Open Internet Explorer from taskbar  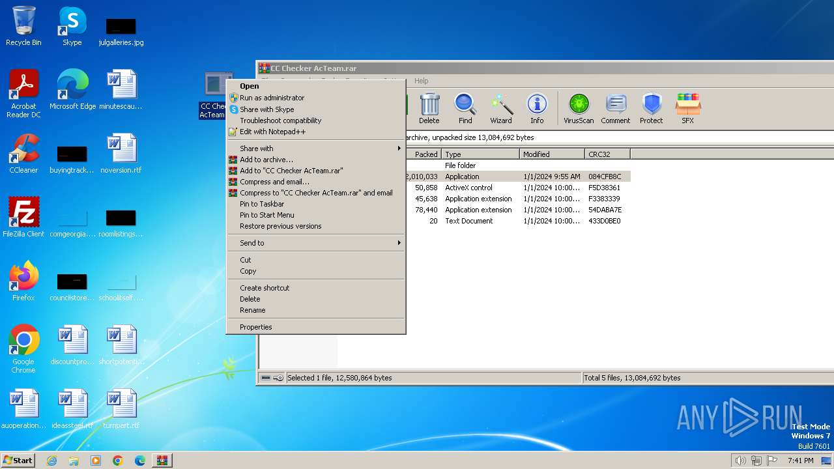[x=51, y=461]
